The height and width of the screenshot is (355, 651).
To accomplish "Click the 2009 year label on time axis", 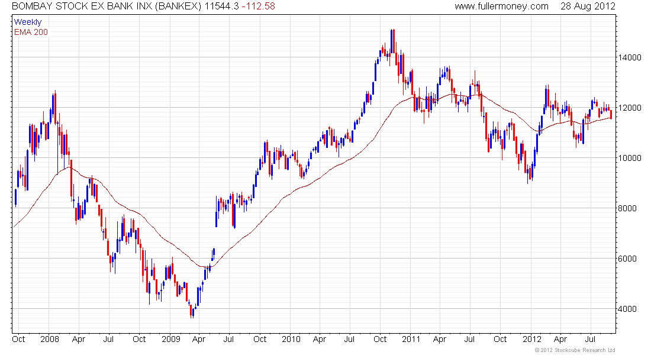I will 170,339.
